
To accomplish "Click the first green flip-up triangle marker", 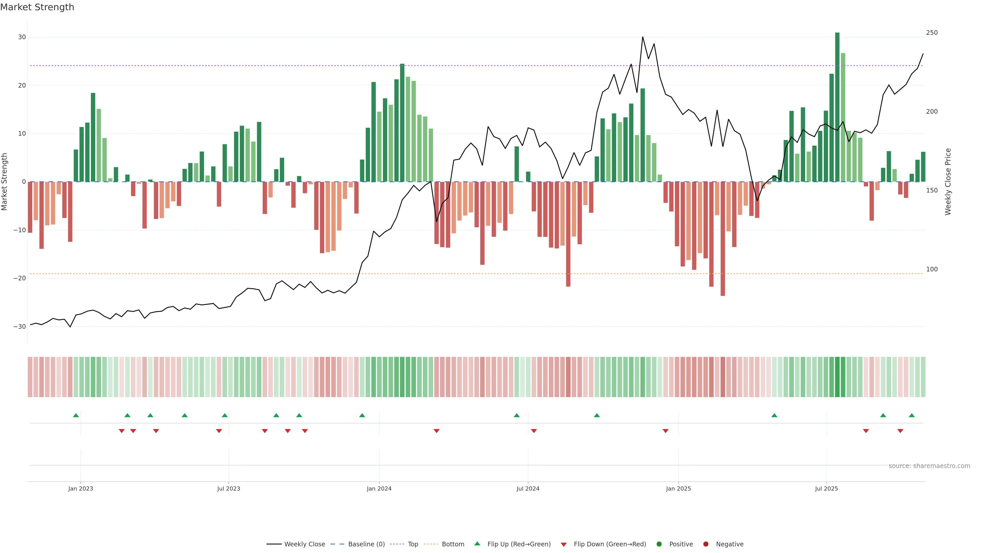I will pos(76,415).
